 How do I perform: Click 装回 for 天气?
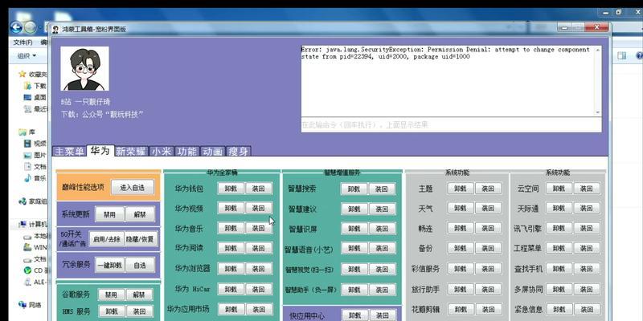pyautogui.click(x=489, y=208)
